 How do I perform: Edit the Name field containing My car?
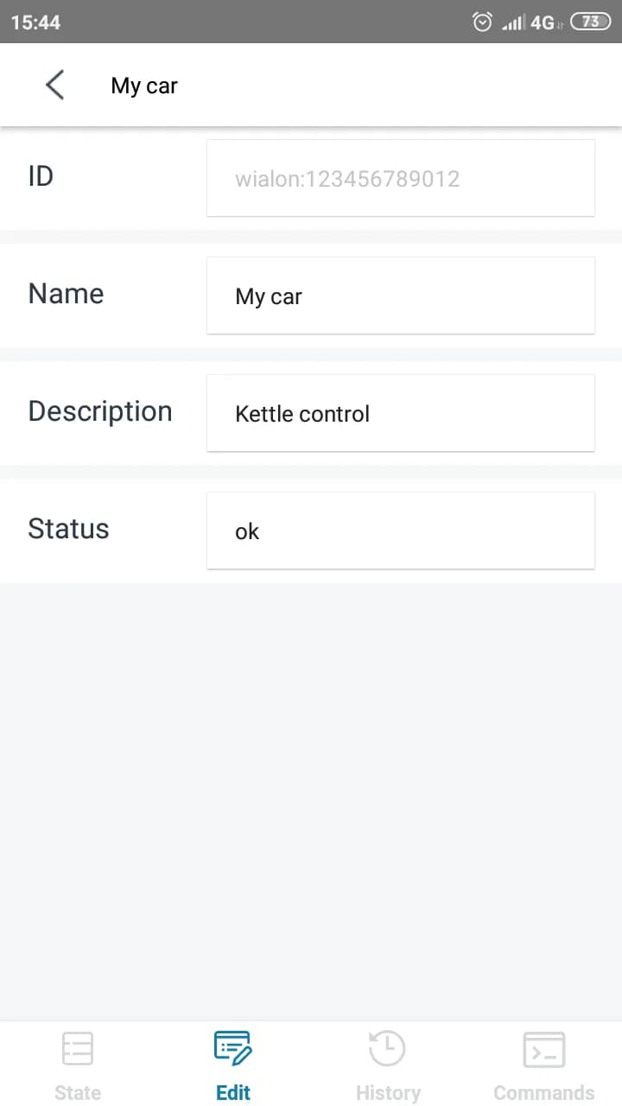click(x=401, y=296)
